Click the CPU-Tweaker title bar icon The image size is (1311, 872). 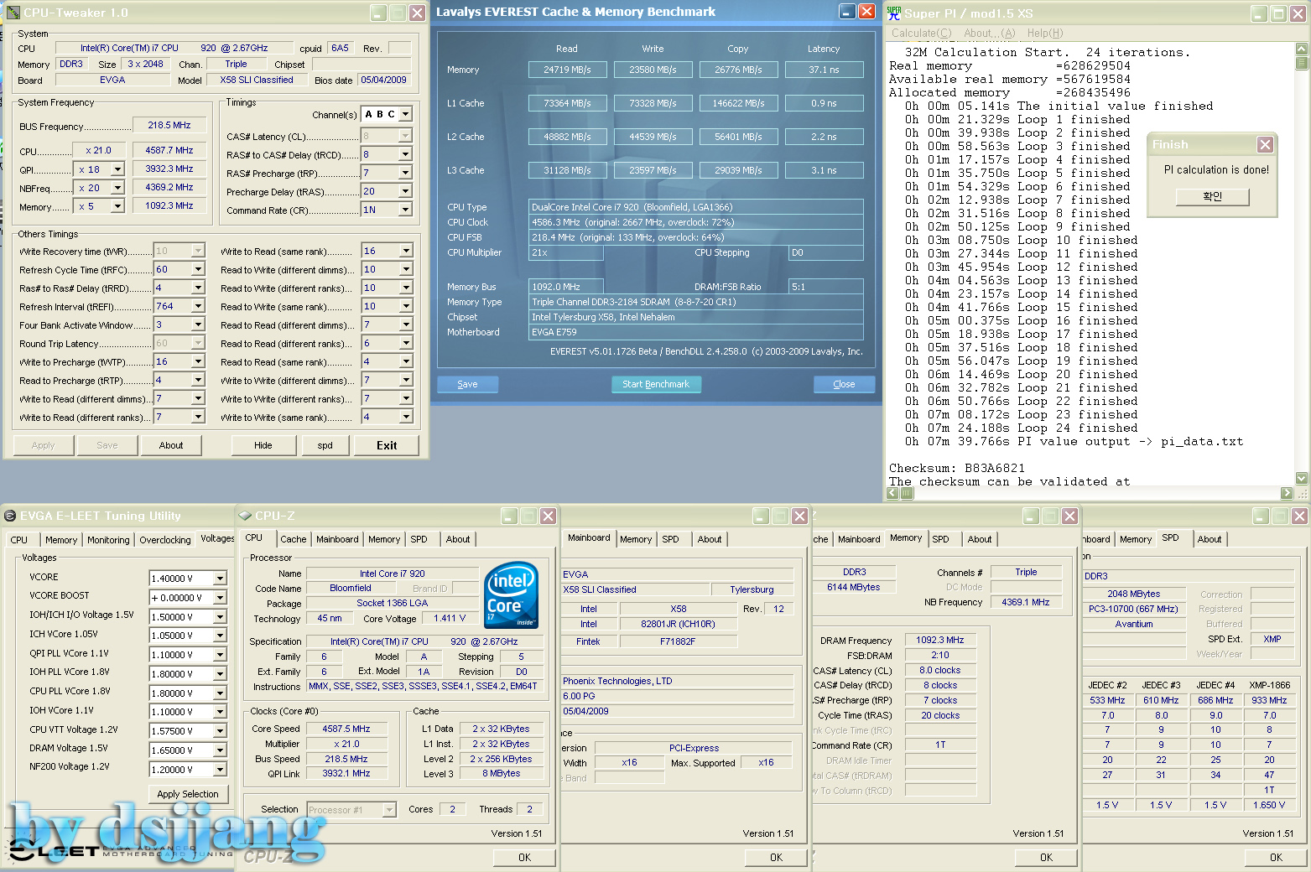[13, 13]
